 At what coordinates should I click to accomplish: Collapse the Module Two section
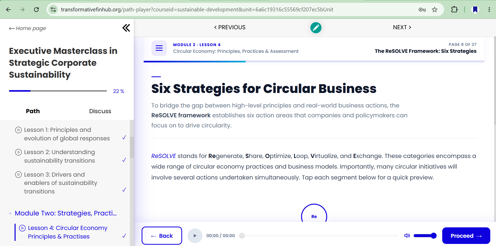click(10, 213)
